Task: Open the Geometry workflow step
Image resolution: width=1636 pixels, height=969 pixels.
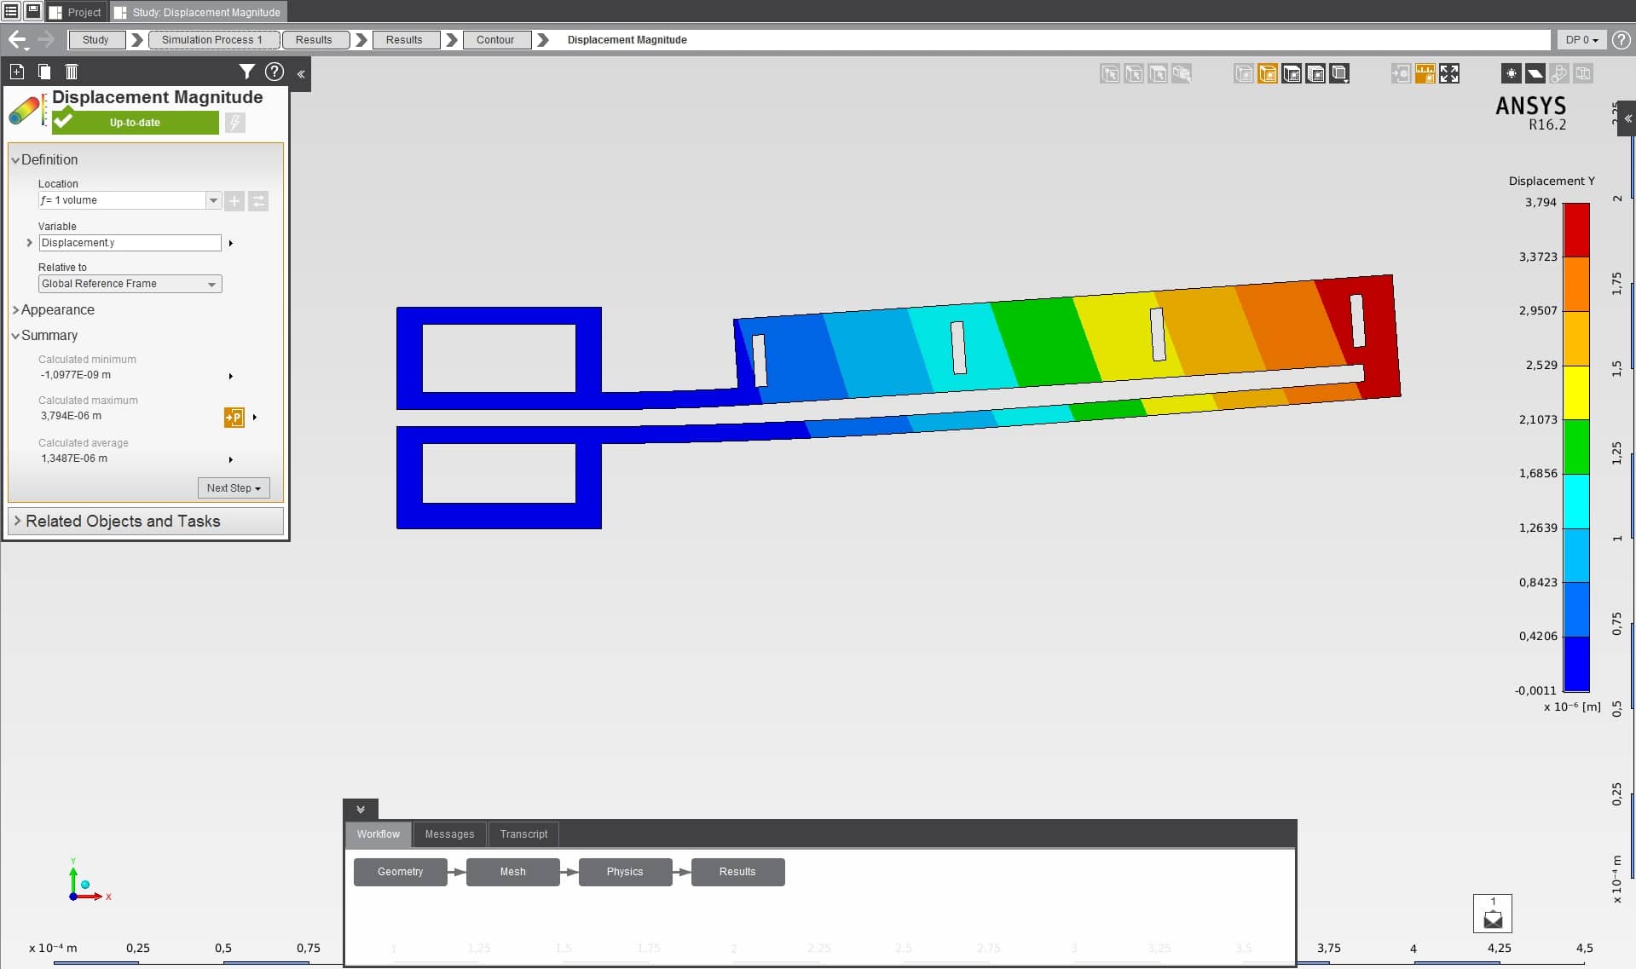Action: click(x=400, y=872)
